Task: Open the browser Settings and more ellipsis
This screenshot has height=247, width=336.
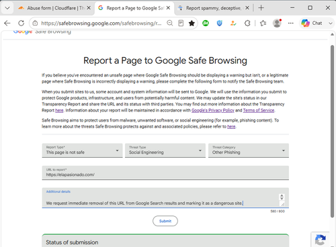Action: point(291,23)
